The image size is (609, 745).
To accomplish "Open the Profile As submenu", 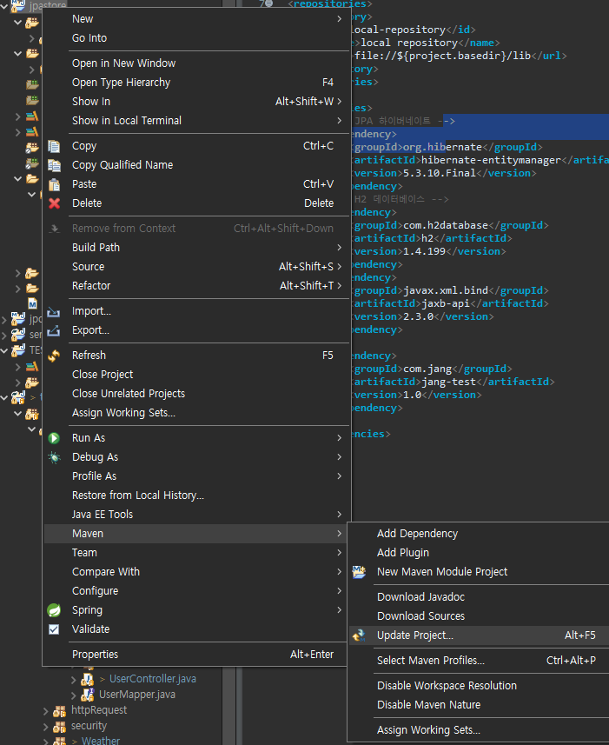I will 196,476.
